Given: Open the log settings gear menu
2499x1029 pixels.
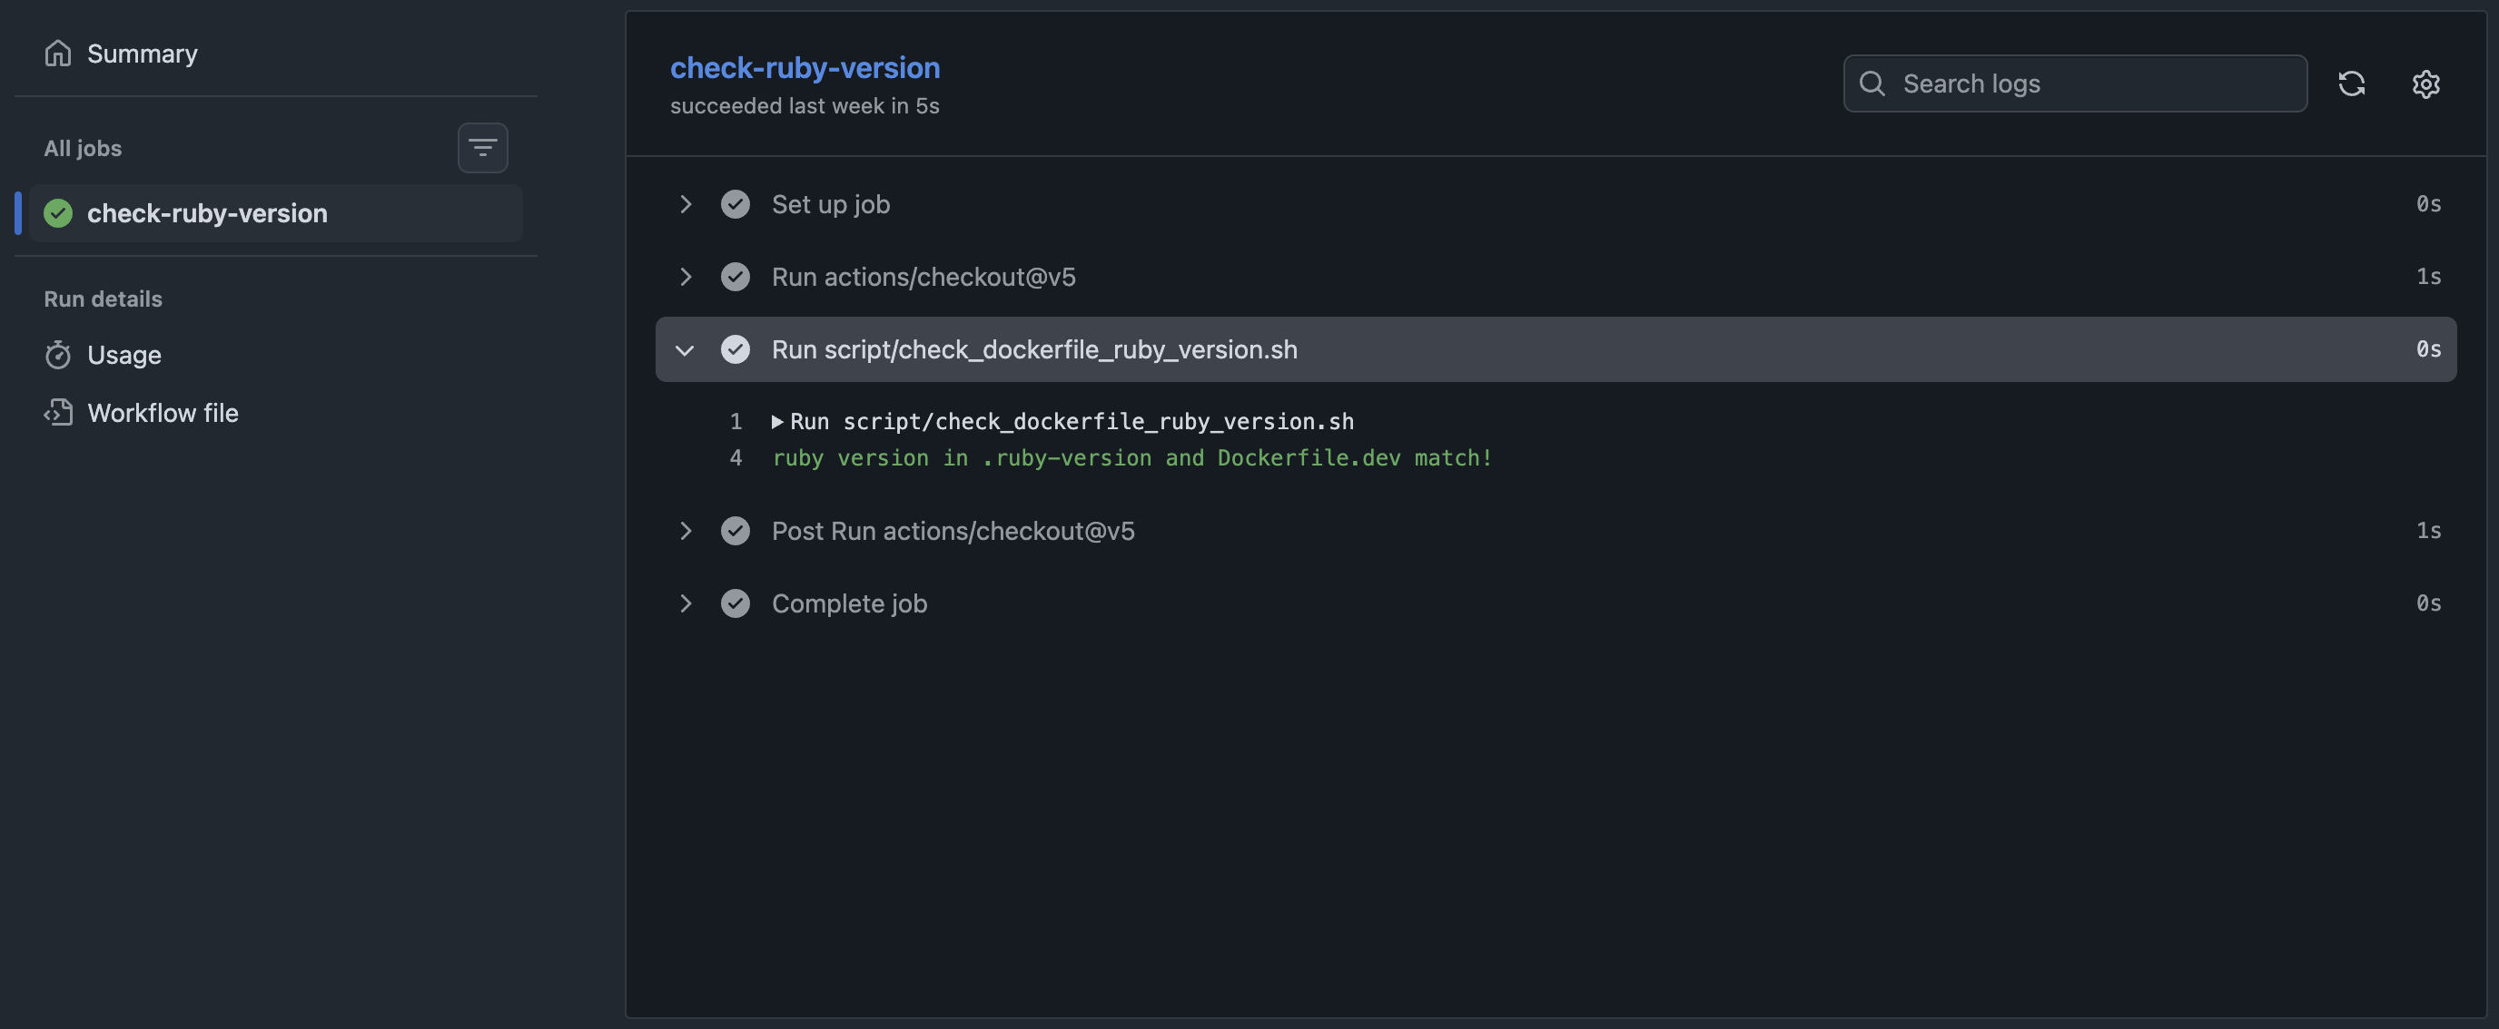Looking at the screenshot, I should coord(2425,83).
